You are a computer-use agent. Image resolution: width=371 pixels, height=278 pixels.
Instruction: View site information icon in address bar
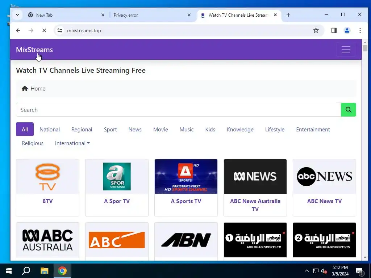[x=60, y=30]
